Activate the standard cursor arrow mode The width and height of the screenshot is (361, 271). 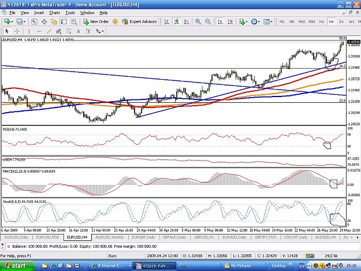click(7, 31)
